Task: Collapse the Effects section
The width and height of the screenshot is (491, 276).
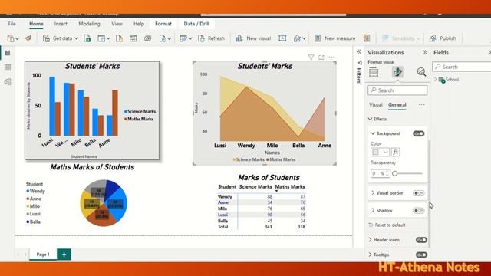Action: (370, 120)
